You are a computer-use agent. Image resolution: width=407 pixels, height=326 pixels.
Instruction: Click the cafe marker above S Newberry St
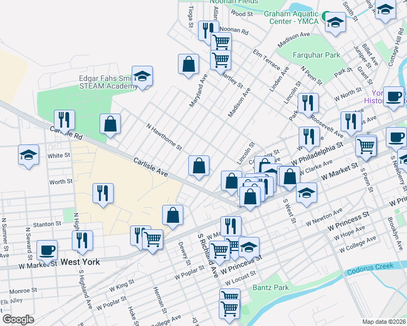click(x=396, y=137)
